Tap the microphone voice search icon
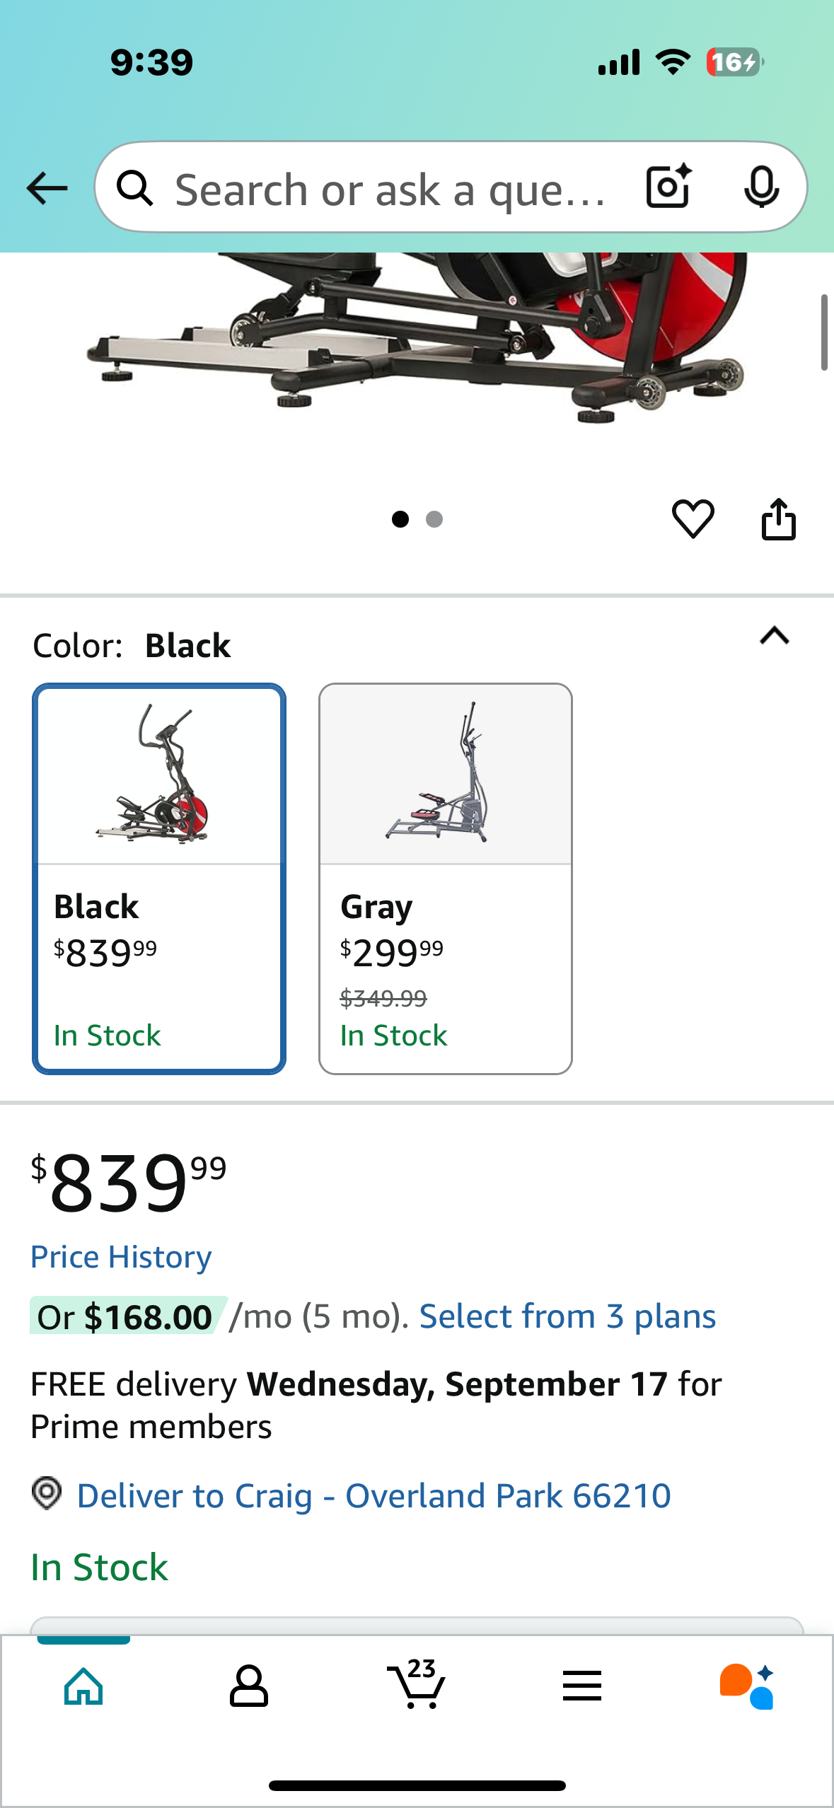Image resolution: width=834 pixels, height=1808 pixels. 761,187
